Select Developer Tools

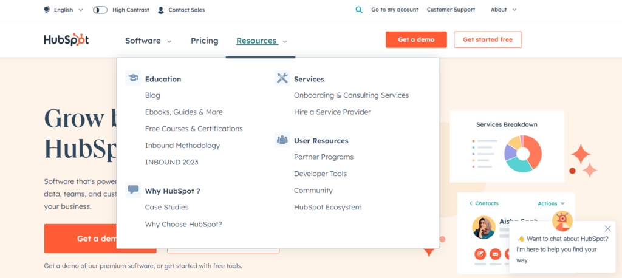coord(320,174)
